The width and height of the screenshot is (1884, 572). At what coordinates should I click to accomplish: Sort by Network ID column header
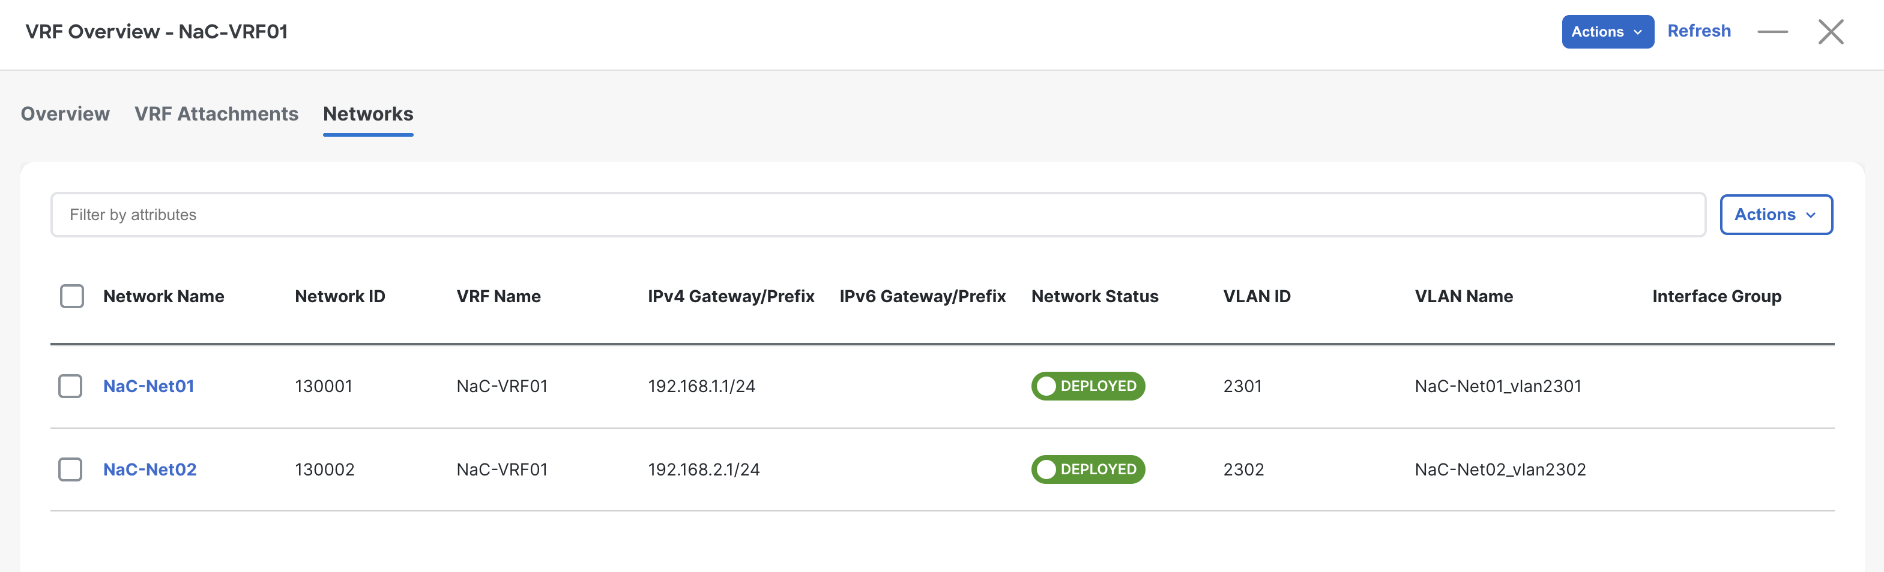[340, 297]
